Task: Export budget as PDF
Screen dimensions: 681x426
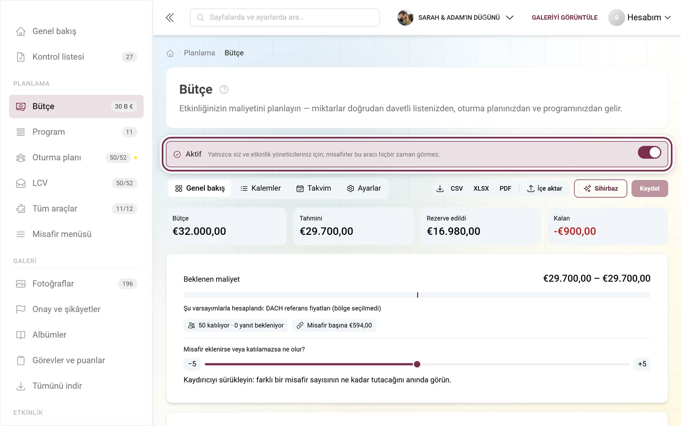Action: tap(505, 188)
